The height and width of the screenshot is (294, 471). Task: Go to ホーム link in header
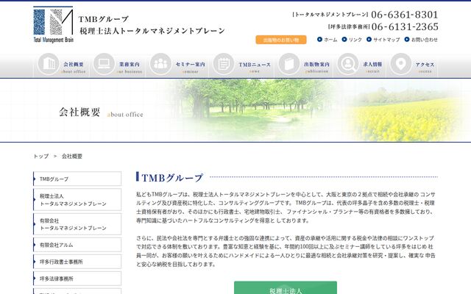coord(330,40)
